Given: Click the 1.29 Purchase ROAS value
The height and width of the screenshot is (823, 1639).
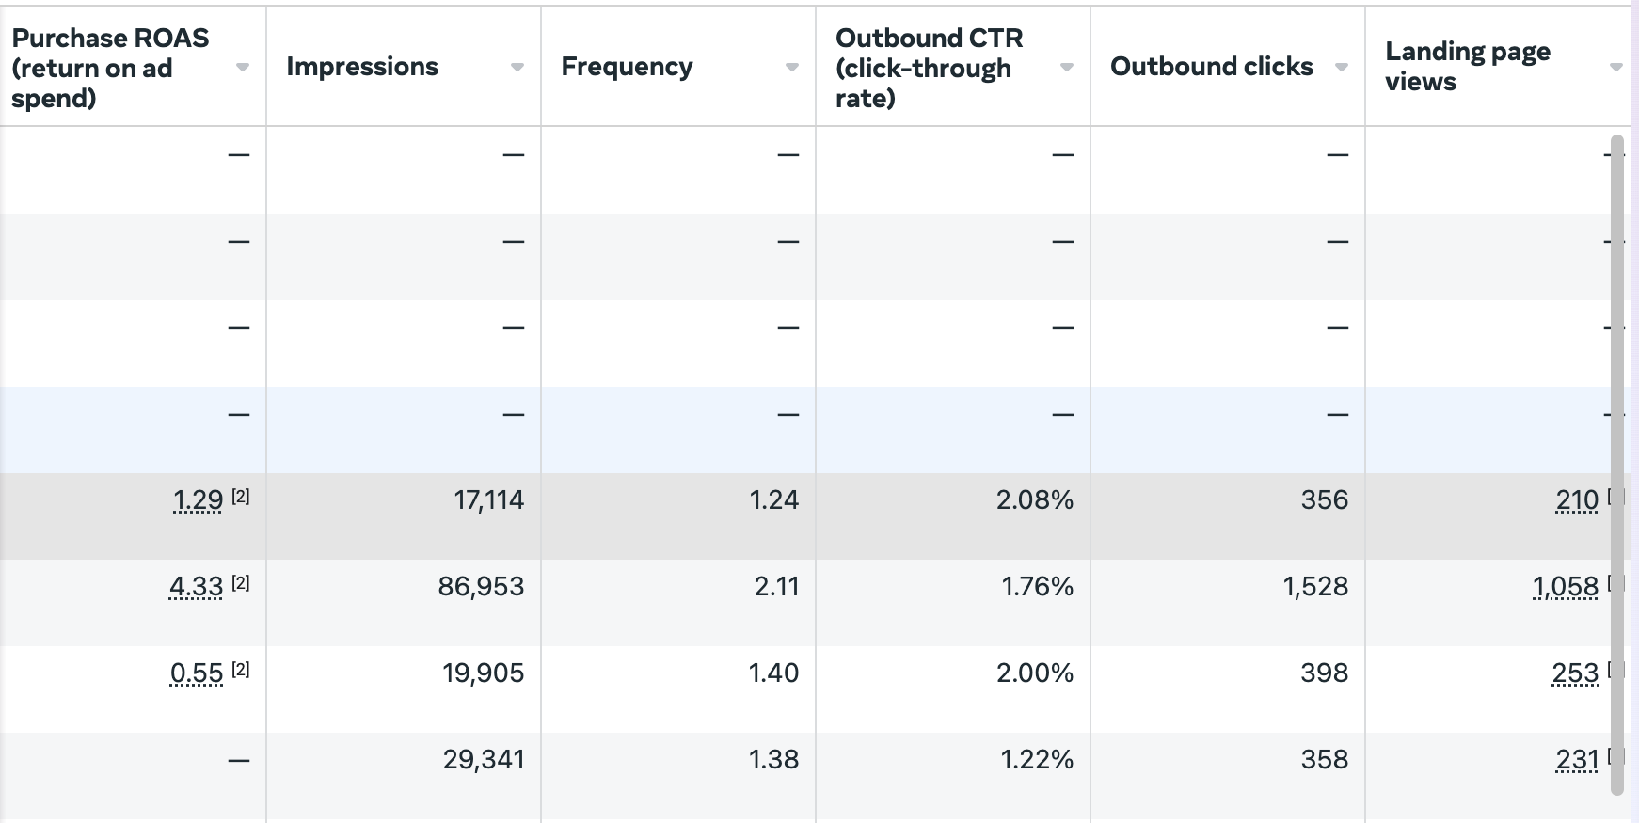Looking at the screenshot, I should pyautogui.click(x=198, y=500).
